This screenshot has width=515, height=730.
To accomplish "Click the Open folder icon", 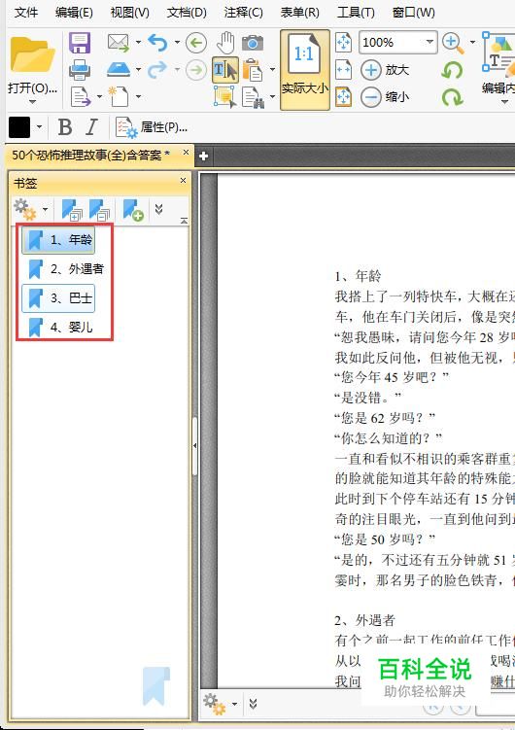I will click(x=32, y=55).
